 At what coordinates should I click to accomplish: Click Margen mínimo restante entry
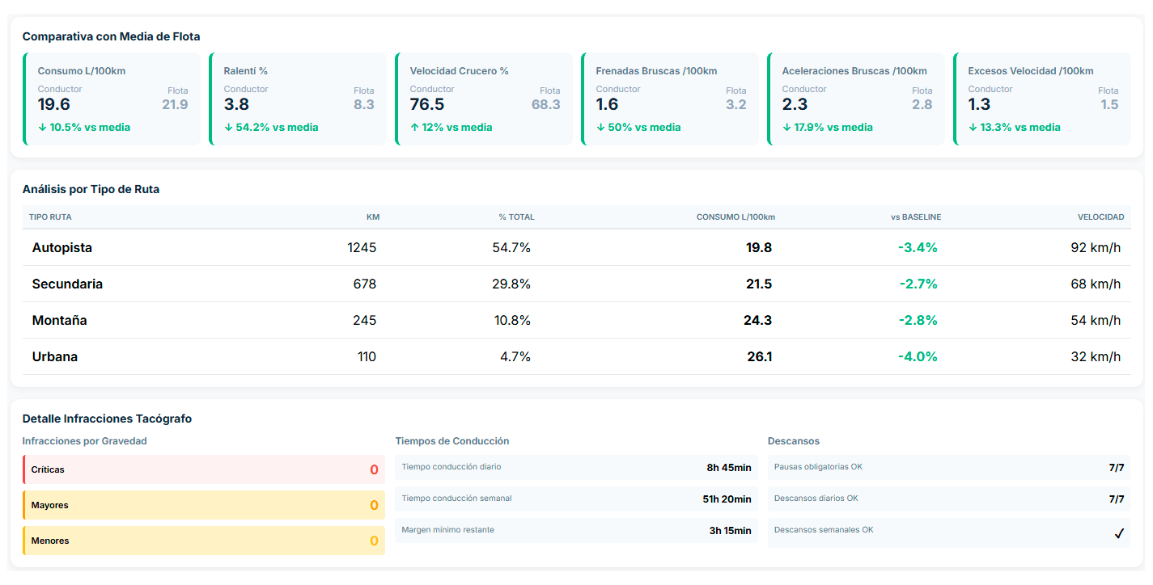point(576,531)
